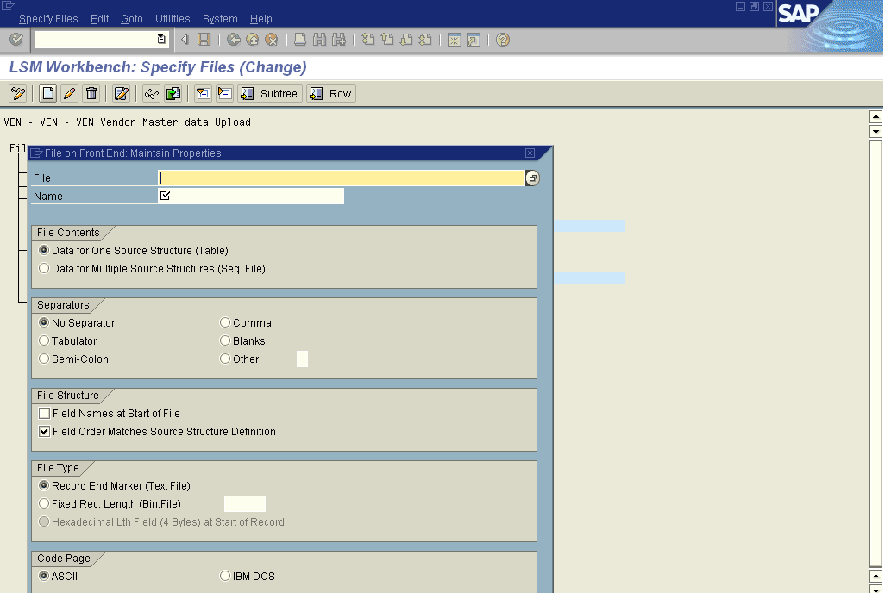Click the Subtree expand button
This screenshot has height=593, width=885.
coord(269,93)
